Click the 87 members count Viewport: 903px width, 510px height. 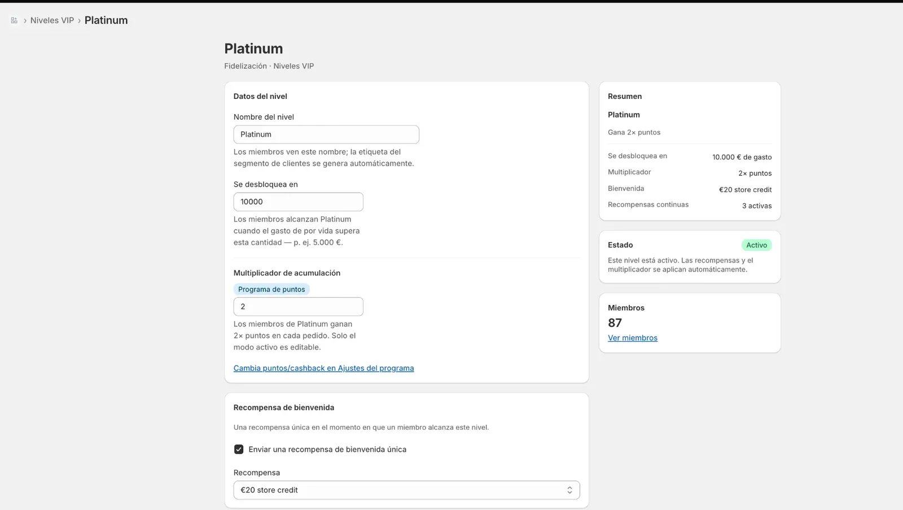(615, 323)
